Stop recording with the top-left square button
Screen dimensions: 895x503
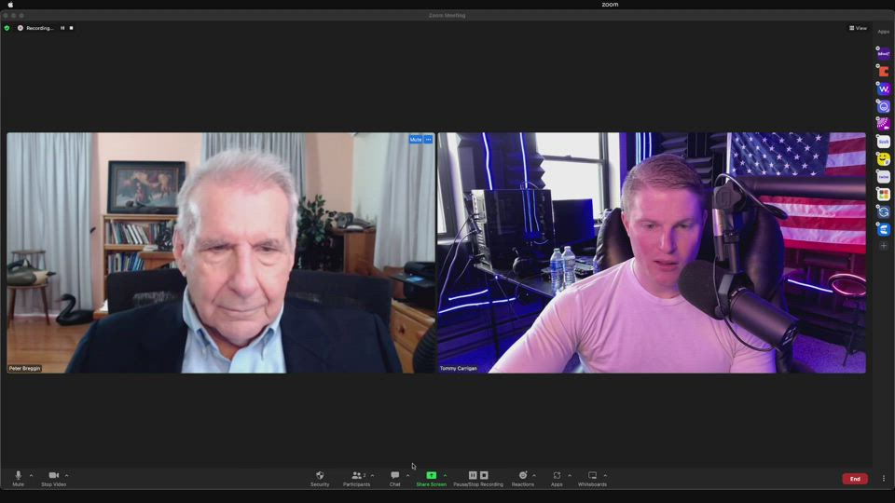click(71, 28)
